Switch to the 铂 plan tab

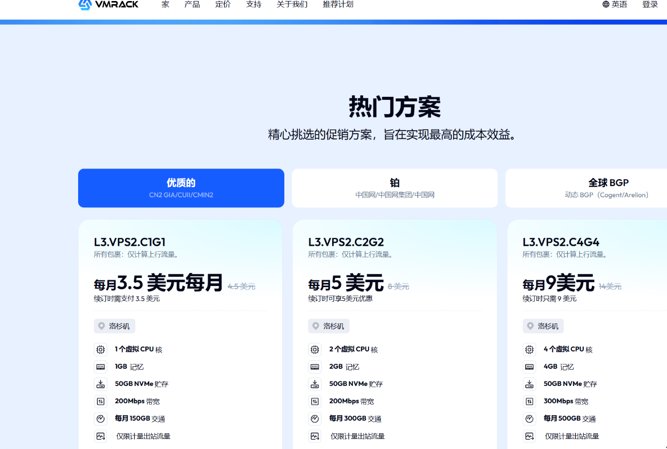(395, 188)
